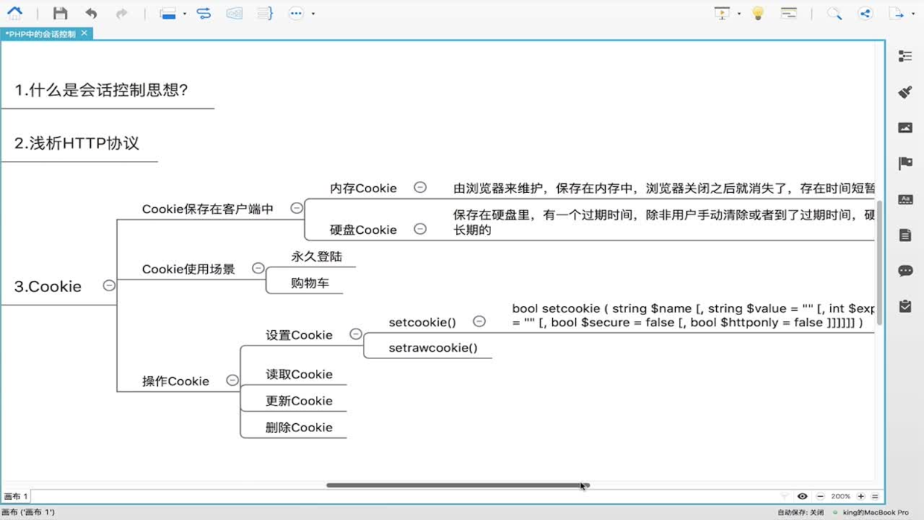
Task: Collapse the 3.Cookie topic branch
Action: pyautogui.click(x=109, y=285)
